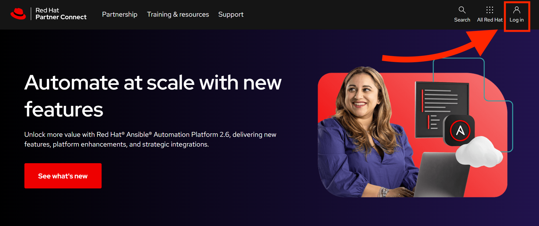Click the 'All Red Hat' text label
This screenshot has width=539, height=226.
pos(490,20)
